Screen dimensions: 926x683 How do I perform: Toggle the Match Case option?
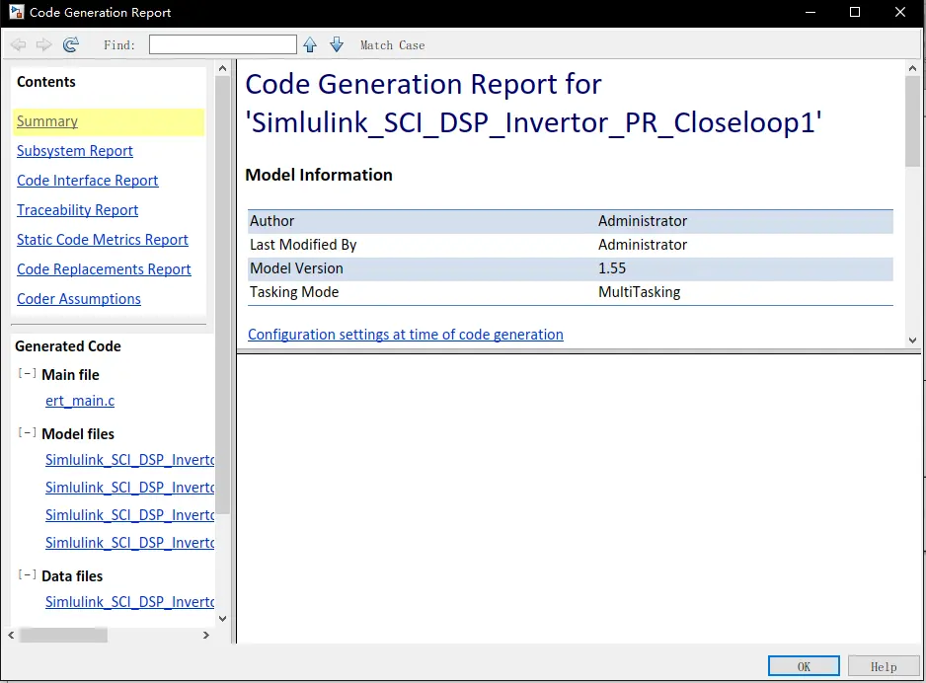click(392, 45)
